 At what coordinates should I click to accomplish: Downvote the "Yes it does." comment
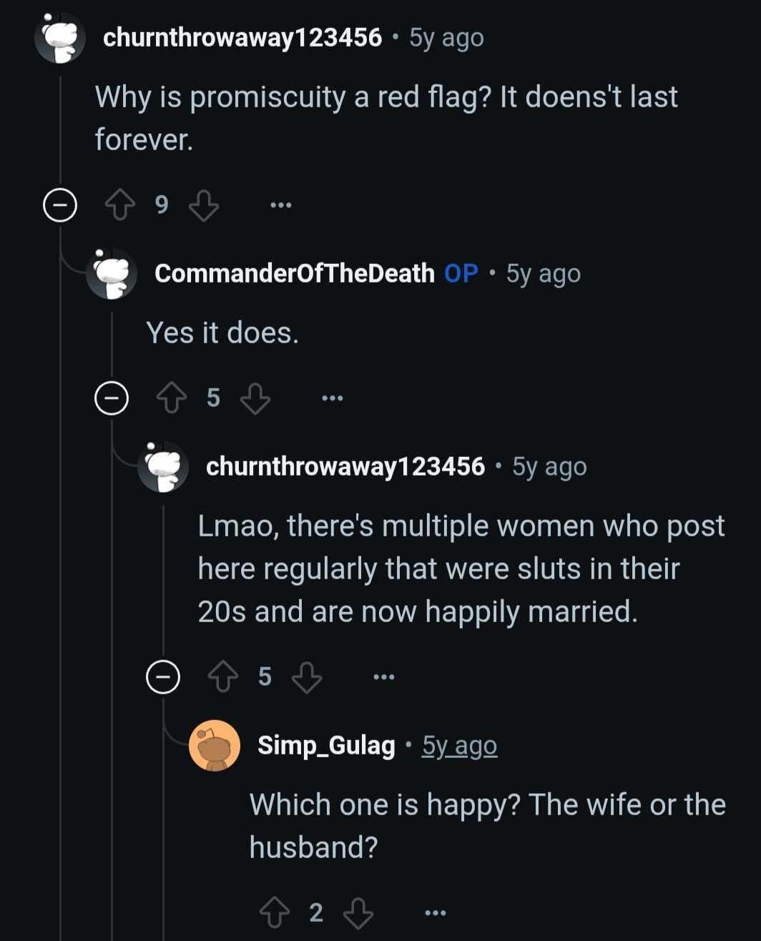click(255, 398)
